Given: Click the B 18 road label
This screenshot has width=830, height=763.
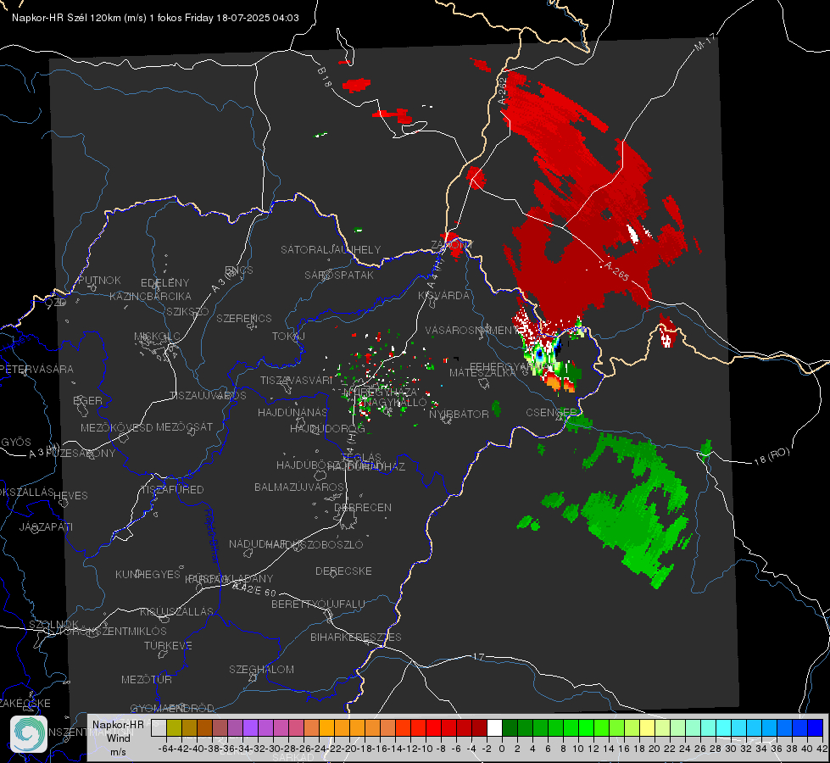Looking at the screenshot, I should pos(325,78).
